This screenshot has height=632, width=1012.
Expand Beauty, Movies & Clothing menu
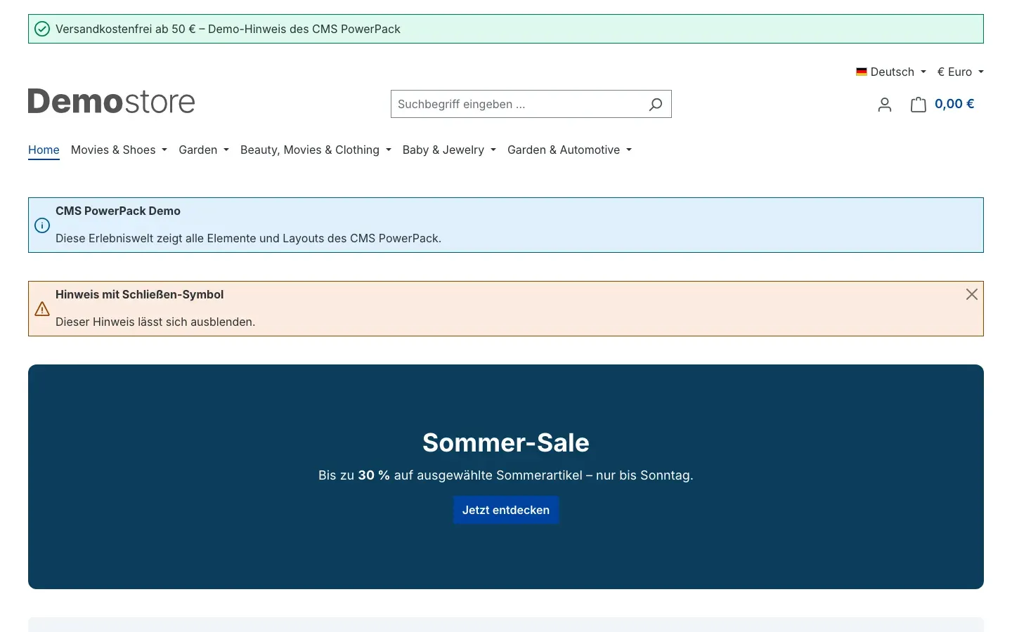coord(316,150)
